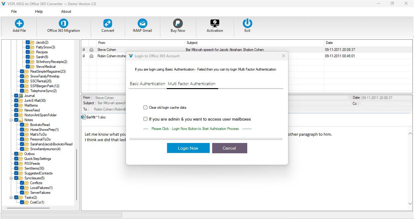Open the Activation tool
The height and width of the screenshot is (219, 414).
pyautogui.click(x=215, y=23)
